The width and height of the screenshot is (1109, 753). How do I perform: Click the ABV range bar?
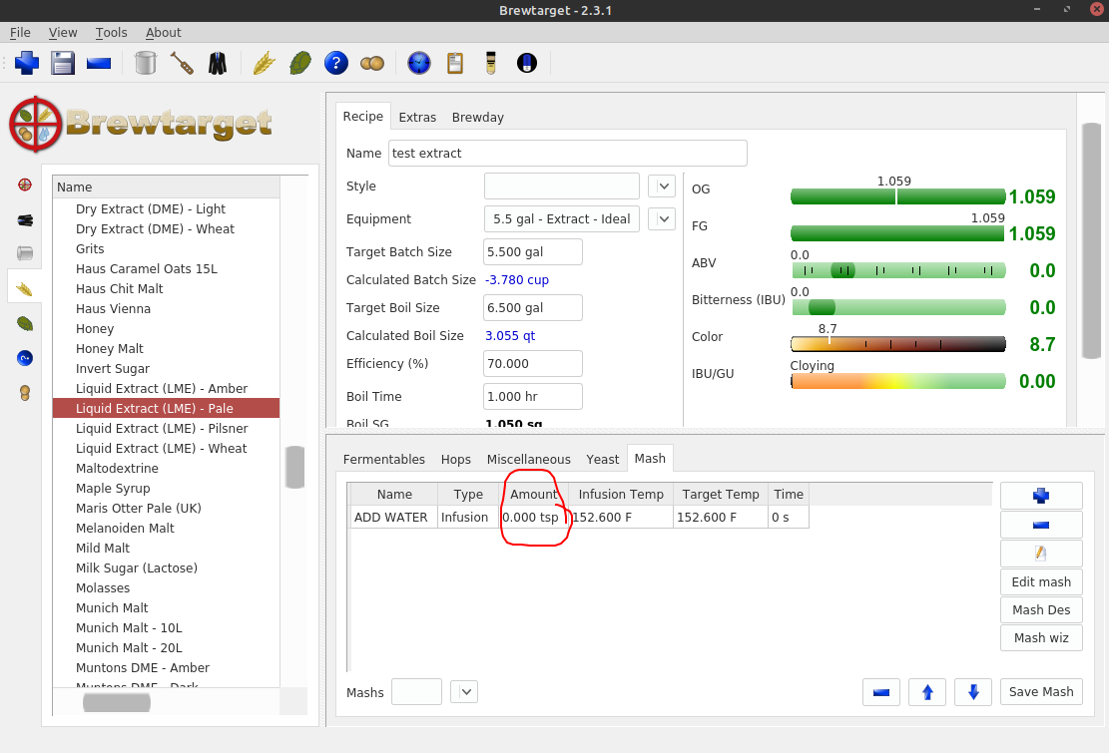coord(898,270)
